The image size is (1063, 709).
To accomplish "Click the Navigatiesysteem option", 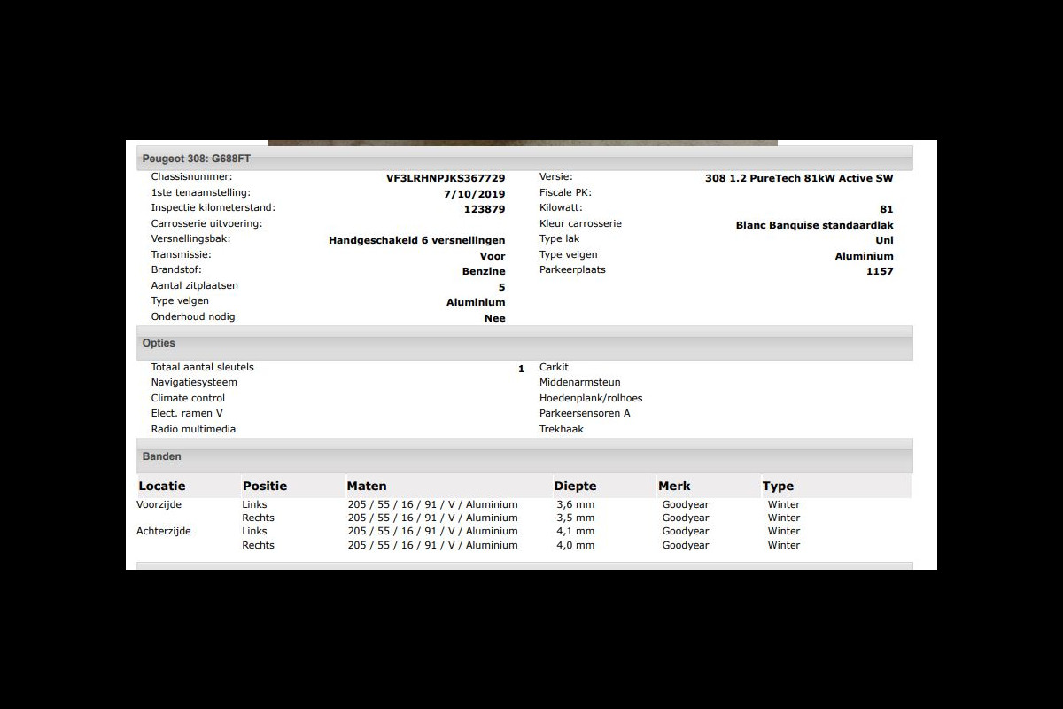I will [194, 383].
